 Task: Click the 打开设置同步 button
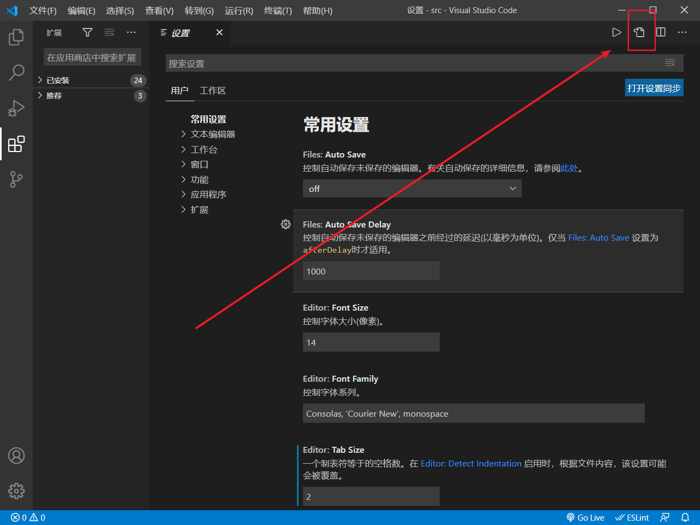(x=654, y=88)
